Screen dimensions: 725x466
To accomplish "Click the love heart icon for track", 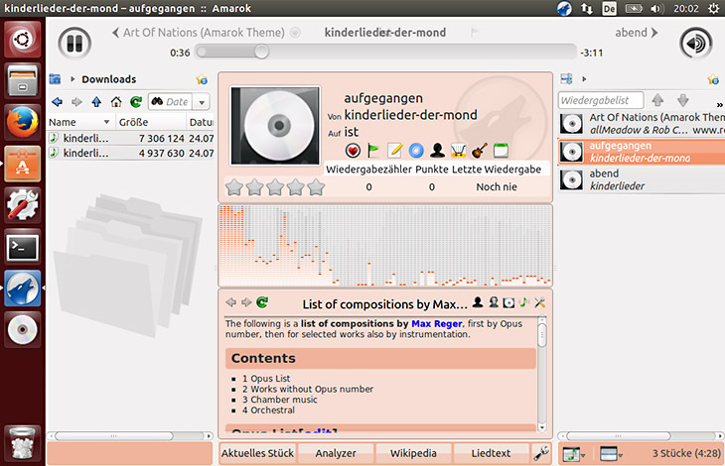I will pyautogui.click(x=353, y=151).
